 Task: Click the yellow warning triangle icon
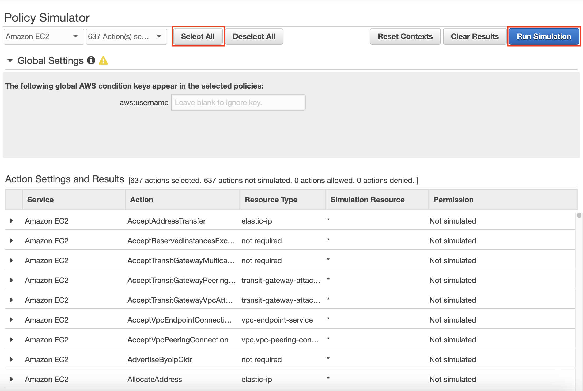pos(103,60)
